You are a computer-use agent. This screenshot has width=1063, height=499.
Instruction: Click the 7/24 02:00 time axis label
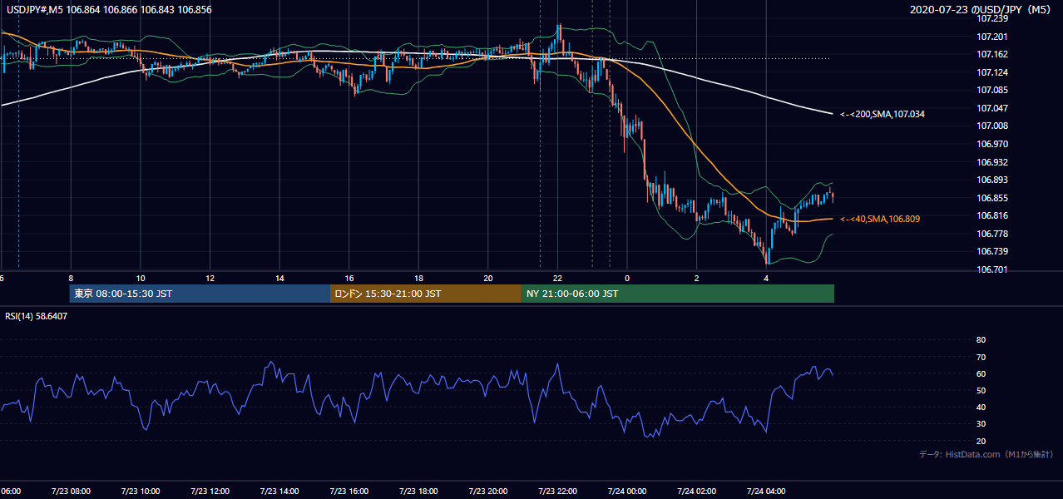tap(697, 492)
